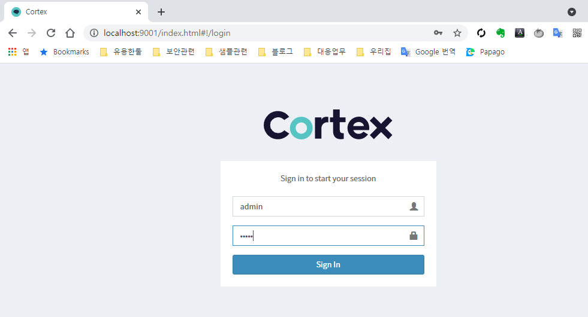
Task: Click the address bar URL
Action: click(167, 33)
